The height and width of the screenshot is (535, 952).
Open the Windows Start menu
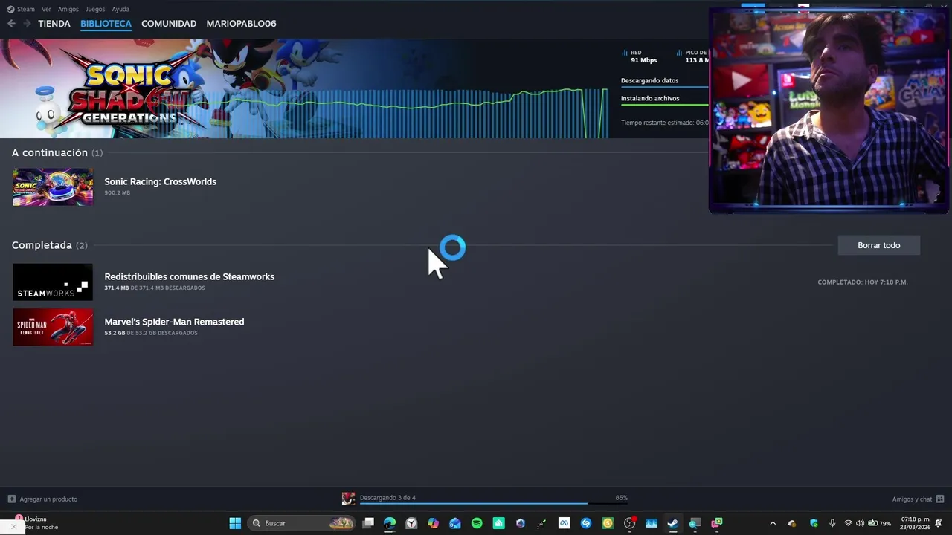click(x=235, y=523)
